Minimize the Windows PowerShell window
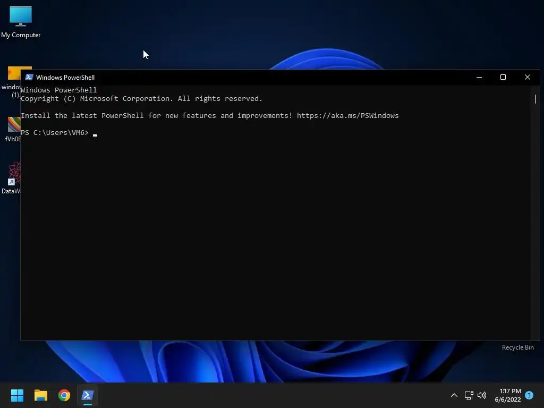Viewport: 544px width, 408px height. click(x=479, y=77)
